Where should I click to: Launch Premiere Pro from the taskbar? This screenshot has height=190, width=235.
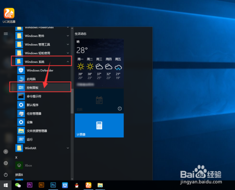coord(30,185)
